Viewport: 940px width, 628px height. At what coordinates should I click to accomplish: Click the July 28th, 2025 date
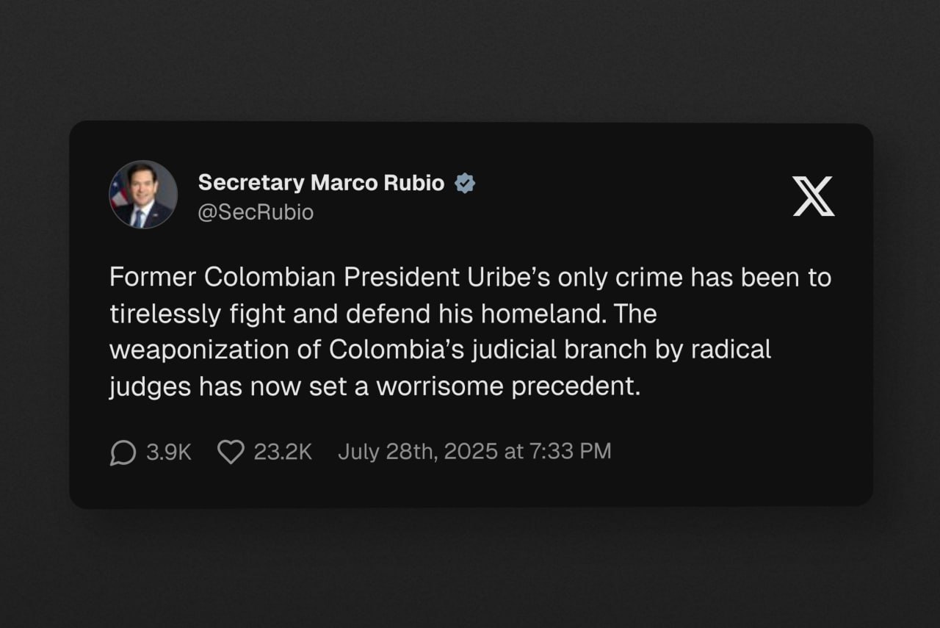417,452
